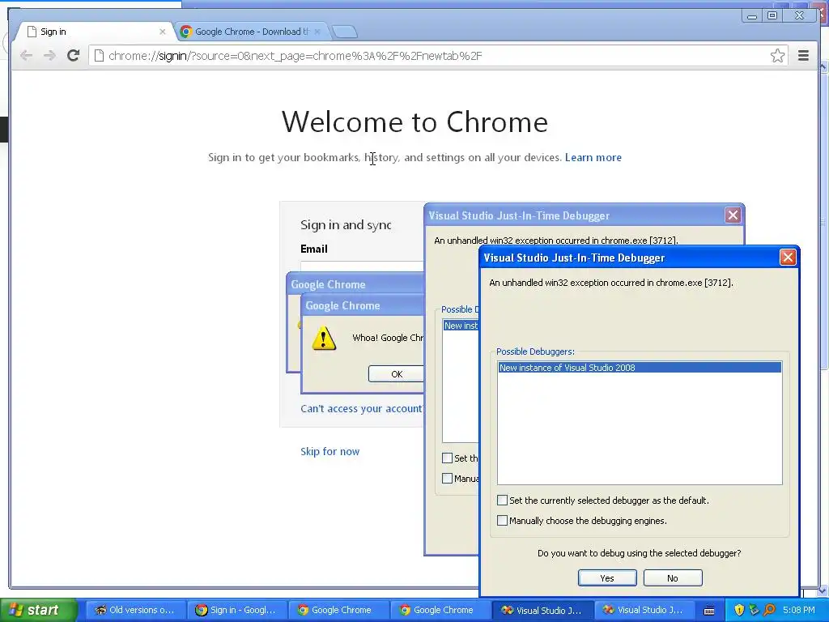The image size is (829, 622).
Task: Click the front dialog's unhandled win32 exception message
Action: tap(611, 283)
